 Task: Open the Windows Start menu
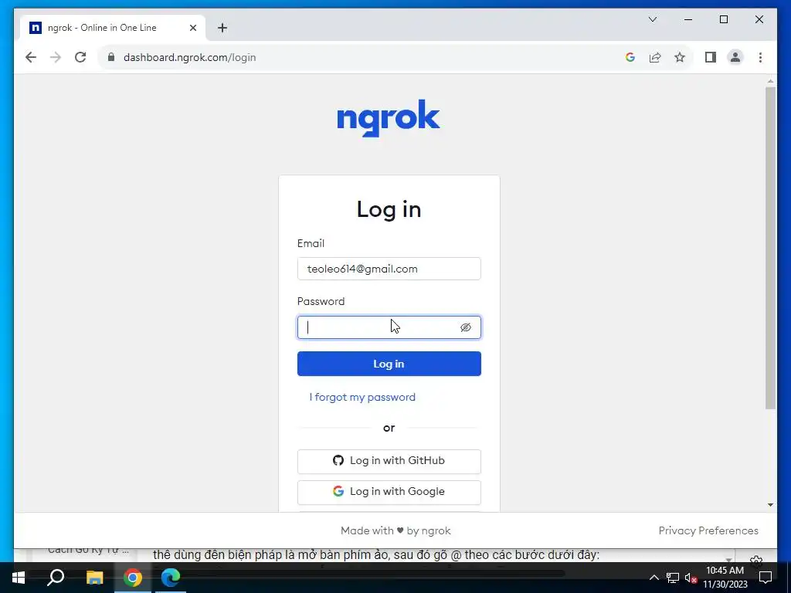click(x=19, y=578)
